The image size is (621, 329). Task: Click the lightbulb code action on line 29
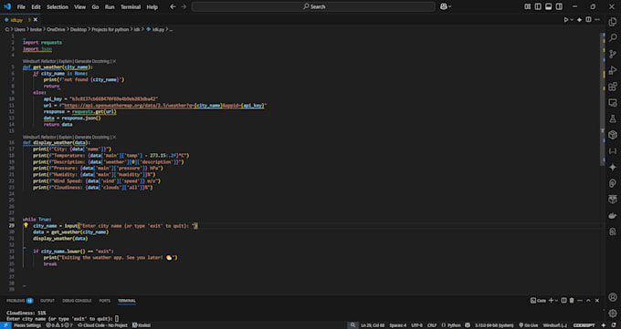[x=26, y=225]
